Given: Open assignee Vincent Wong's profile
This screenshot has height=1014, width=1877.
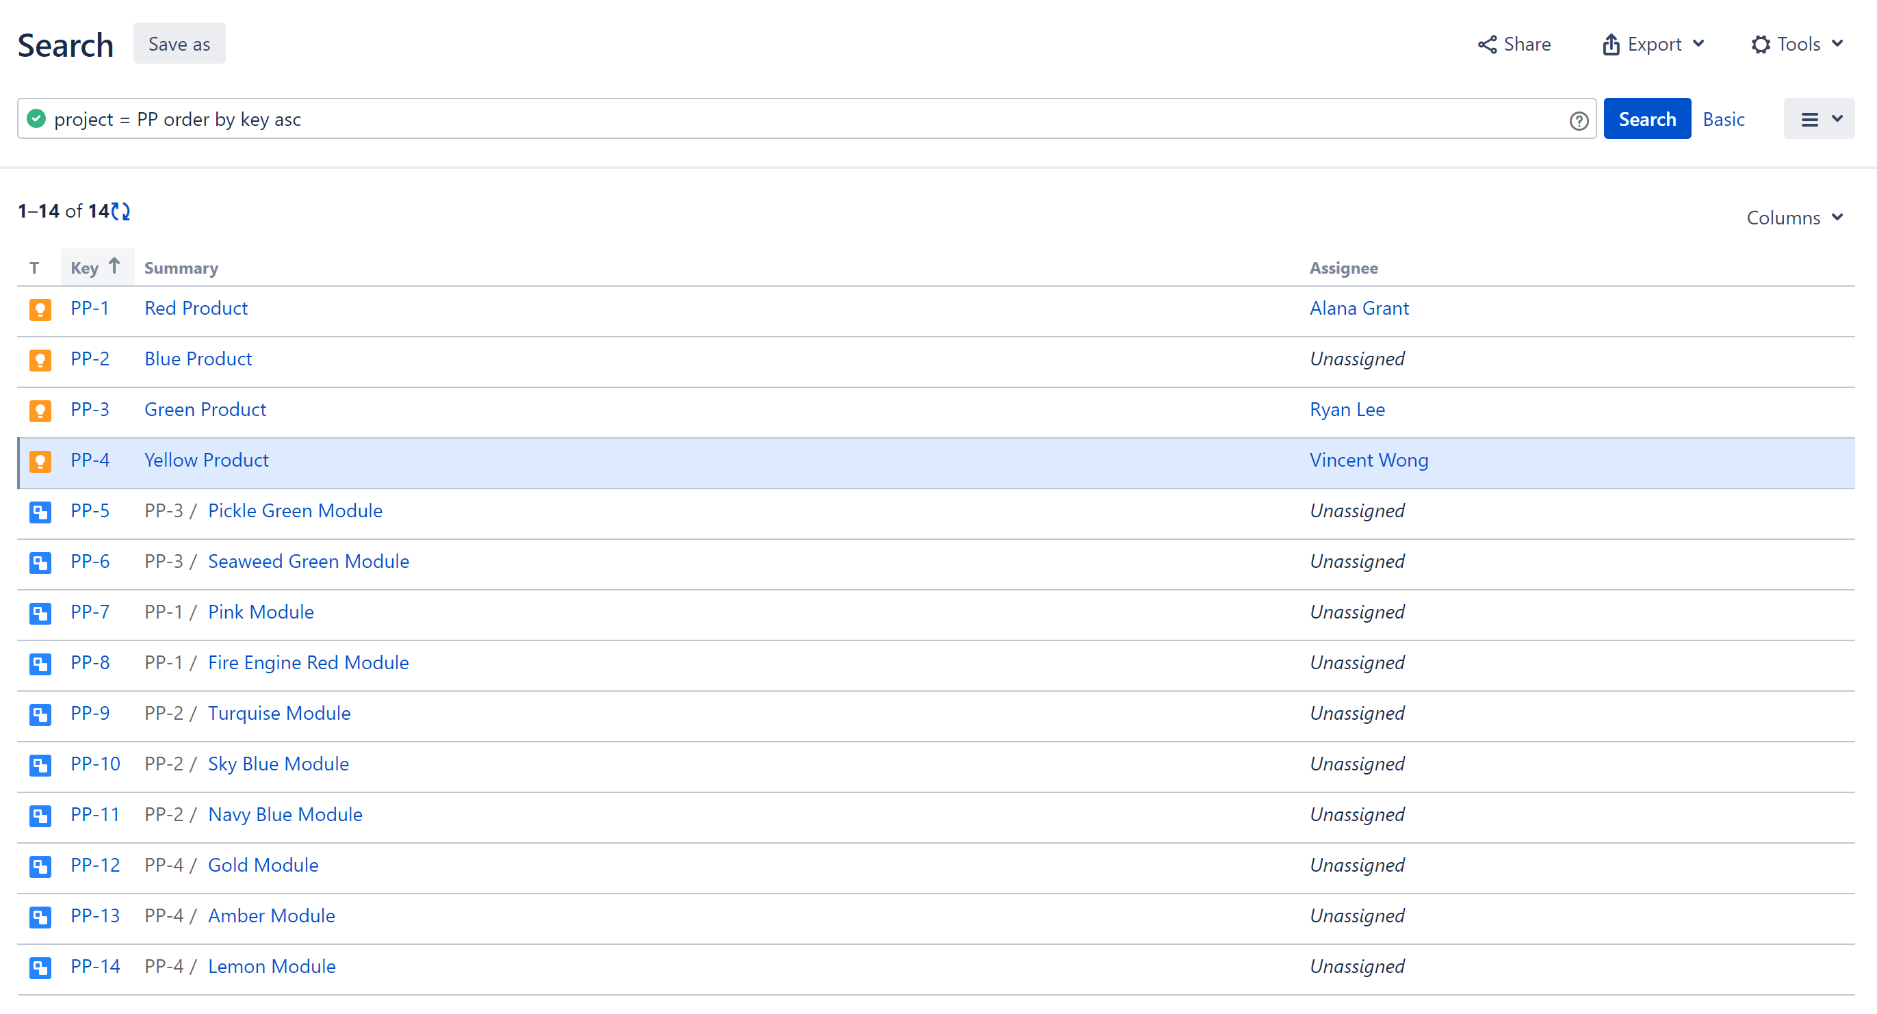Looking at the screenshot, I should pyautogui.click(x=1369, y=460).
